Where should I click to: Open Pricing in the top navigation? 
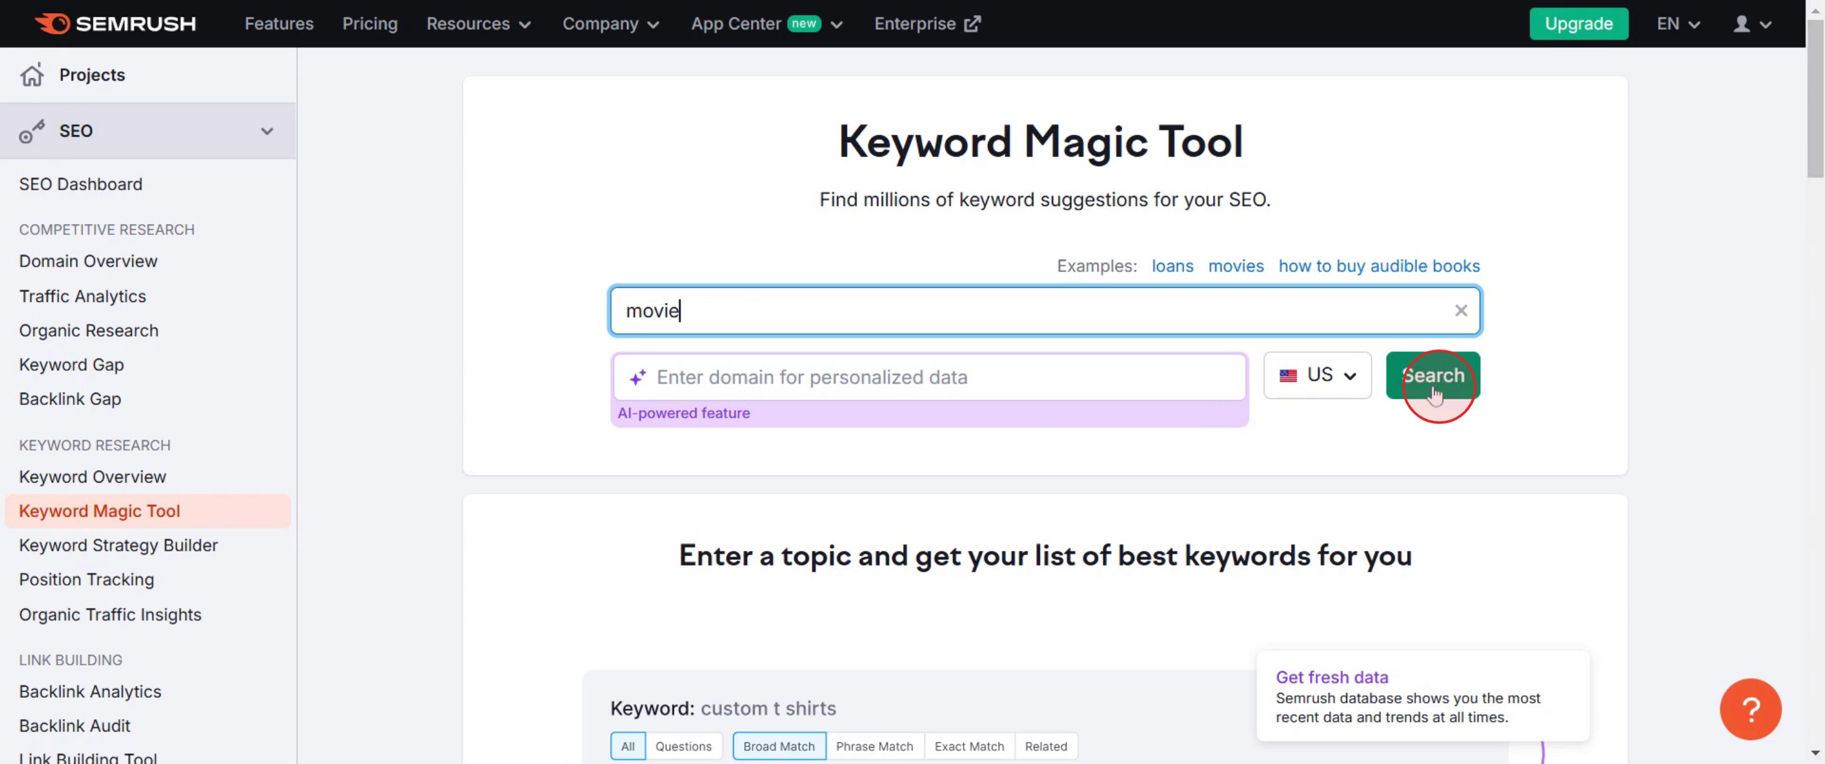(x=370, y=24)
